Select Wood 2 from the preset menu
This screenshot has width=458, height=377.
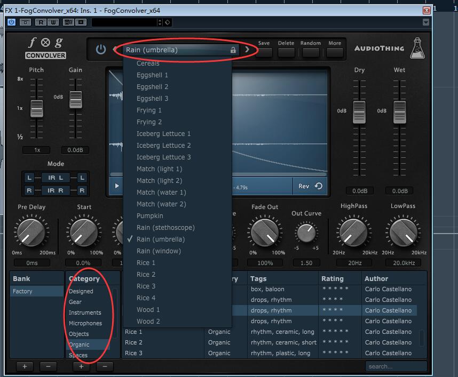pos(177,322)
